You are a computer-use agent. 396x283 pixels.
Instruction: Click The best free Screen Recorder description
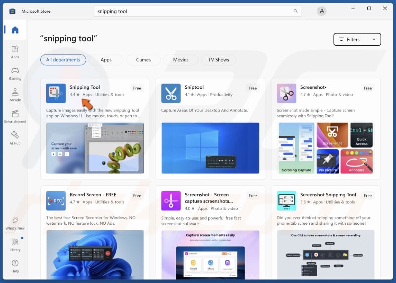pyautogui.click(x=91, y=221)
